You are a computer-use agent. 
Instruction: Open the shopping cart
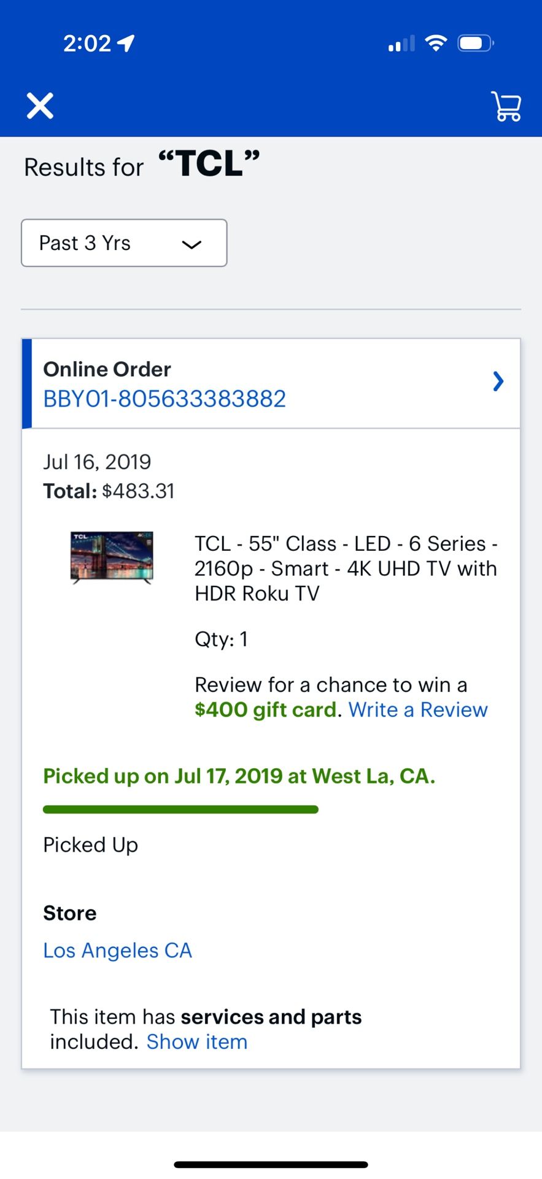point(506,106)
